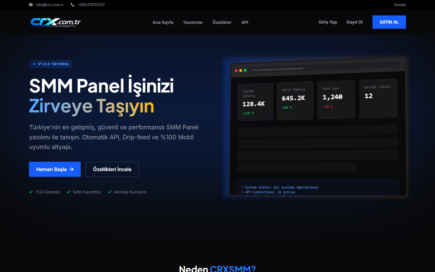This screenshot has width=435, height=272.
Task: Click the green dot on the mockup browser bar
Action: [x=244, y=70]
